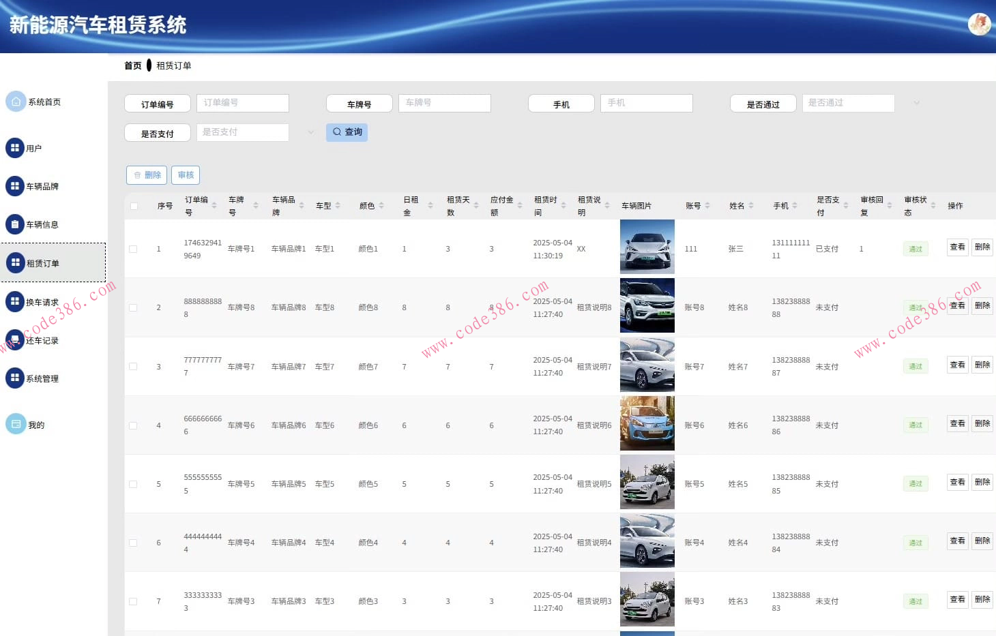Click the 审核 button above the table

pyautogui.click(x=186, y=175)
